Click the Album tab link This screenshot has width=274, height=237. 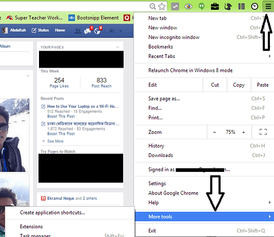pos(5,46)
